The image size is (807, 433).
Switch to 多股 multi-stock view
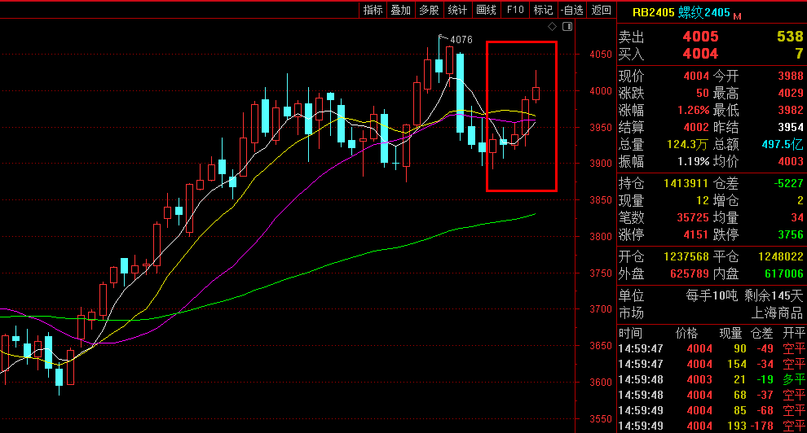[429, 10]
